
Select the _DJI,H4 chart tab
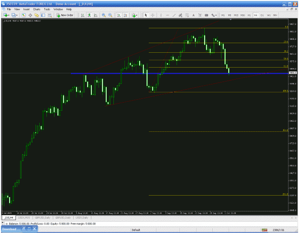click(x=9, y=218)
